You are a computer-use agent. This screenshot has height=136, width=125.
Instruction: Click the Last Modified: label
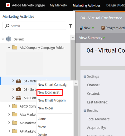coord(98,102)
